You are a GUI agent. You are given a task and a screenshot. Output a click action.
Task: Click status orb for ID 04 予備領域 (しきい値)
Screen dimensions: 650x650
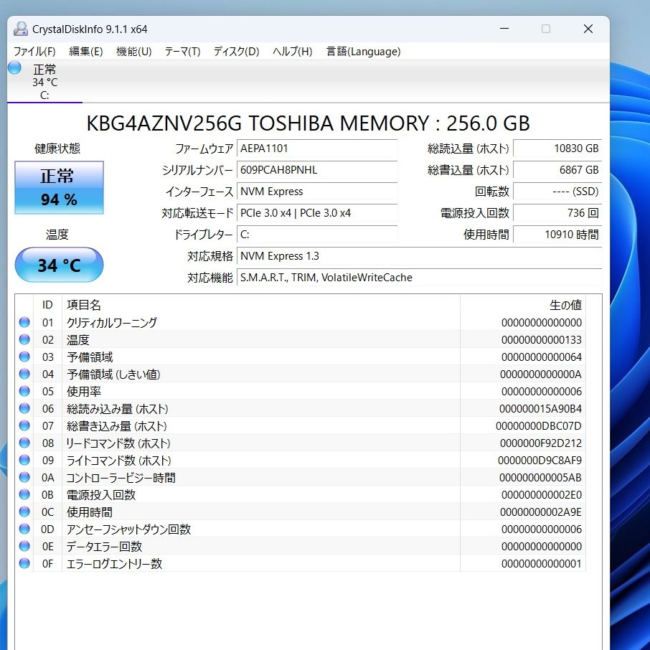tap(24, 374)
